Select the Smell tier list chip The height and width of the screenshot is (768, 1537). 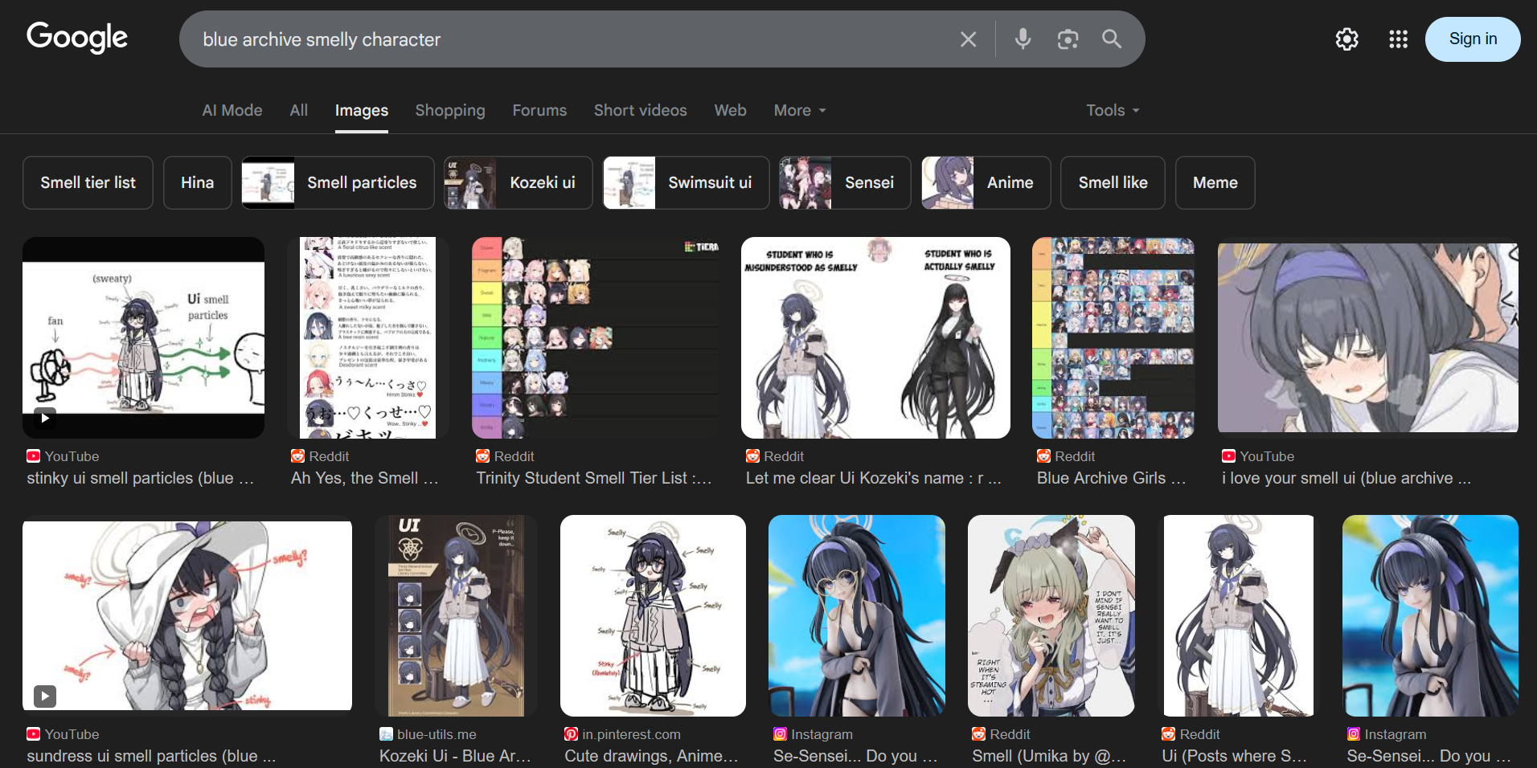pyautogui.click(x=88, y=182)
